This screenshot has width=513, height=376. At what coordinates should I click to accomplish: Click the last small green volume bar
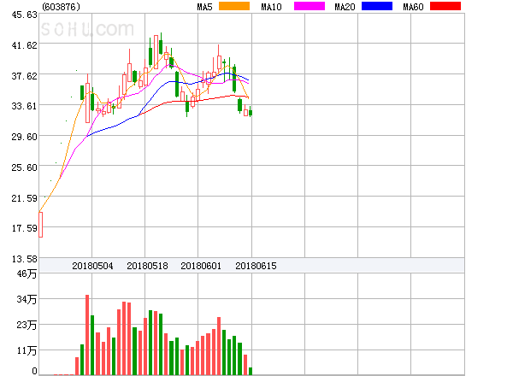[x=251, y=371]
